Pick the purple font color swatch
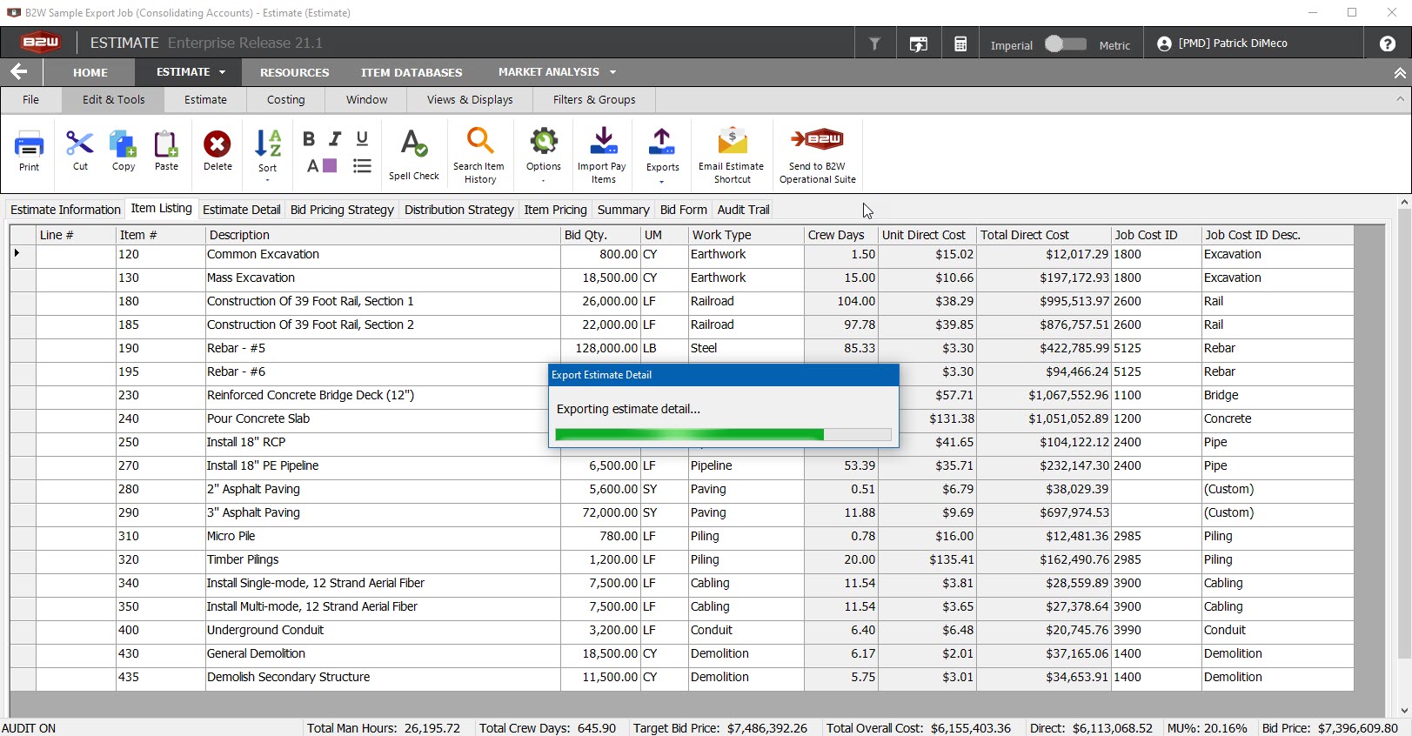Viewport: 1412px width, 736px height. (x=330, y=165)
